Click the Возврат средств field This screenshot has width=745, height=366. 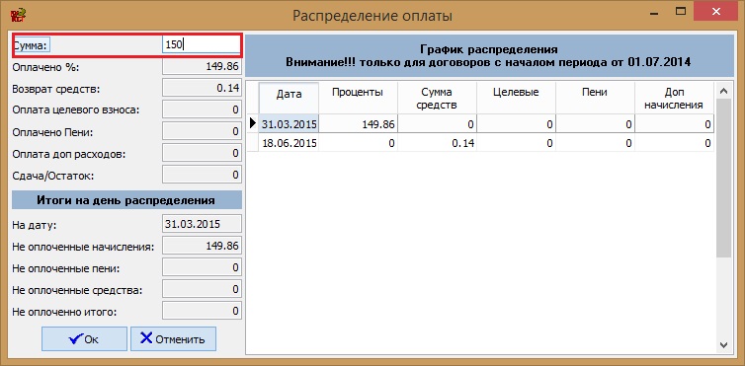202,88
